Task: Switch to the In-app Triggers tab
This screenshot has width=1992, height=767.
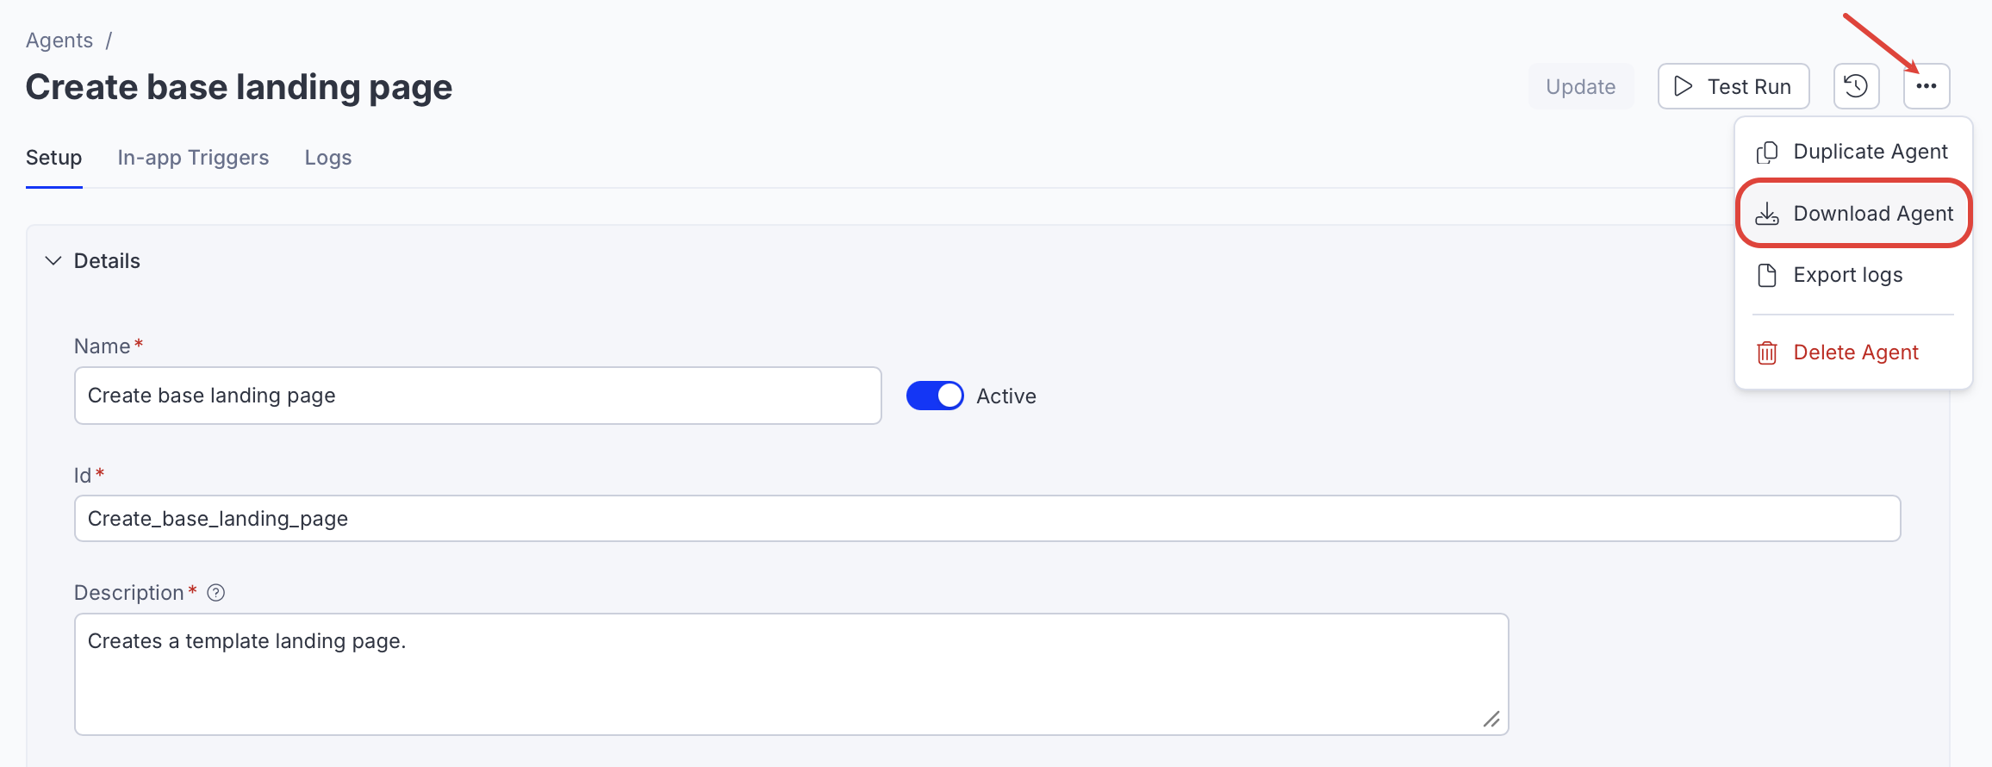Action: 193,157
